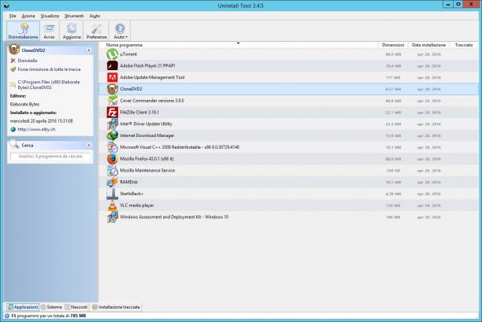Click the CloneDVD2 sheep icon in side panel

(x=14, y=49)
